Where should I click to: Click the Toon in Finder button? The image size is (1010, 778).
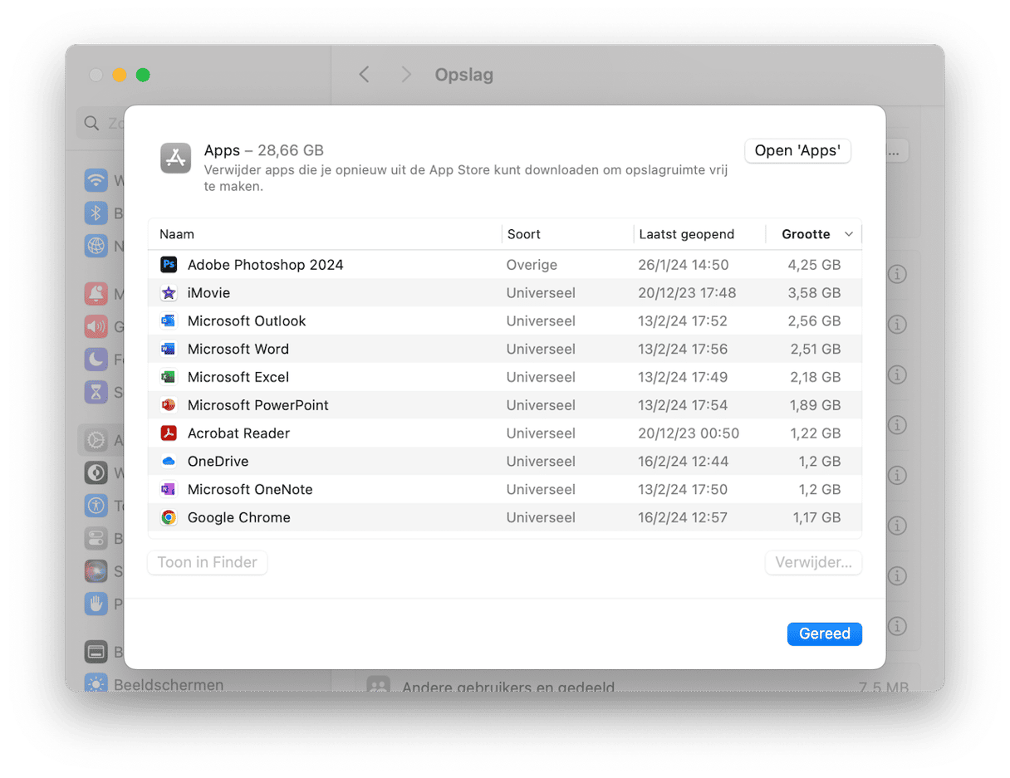point(208,562)
